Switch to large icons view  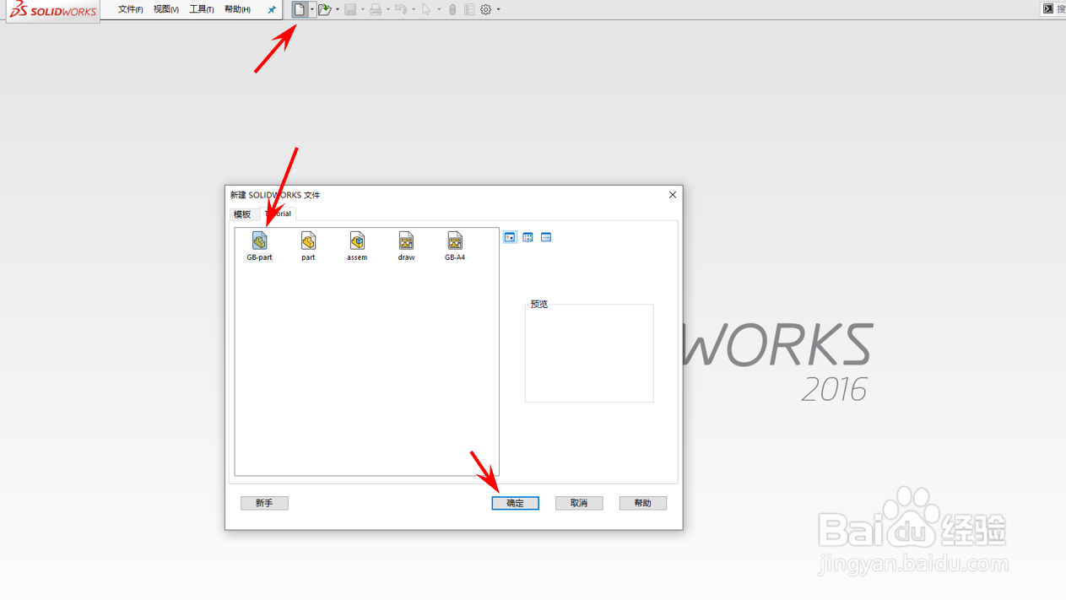pos(510,237)
